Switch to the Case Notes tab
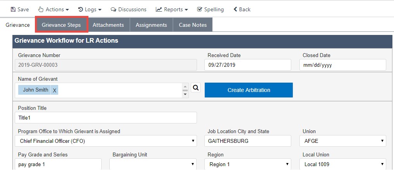 [193, 25]
